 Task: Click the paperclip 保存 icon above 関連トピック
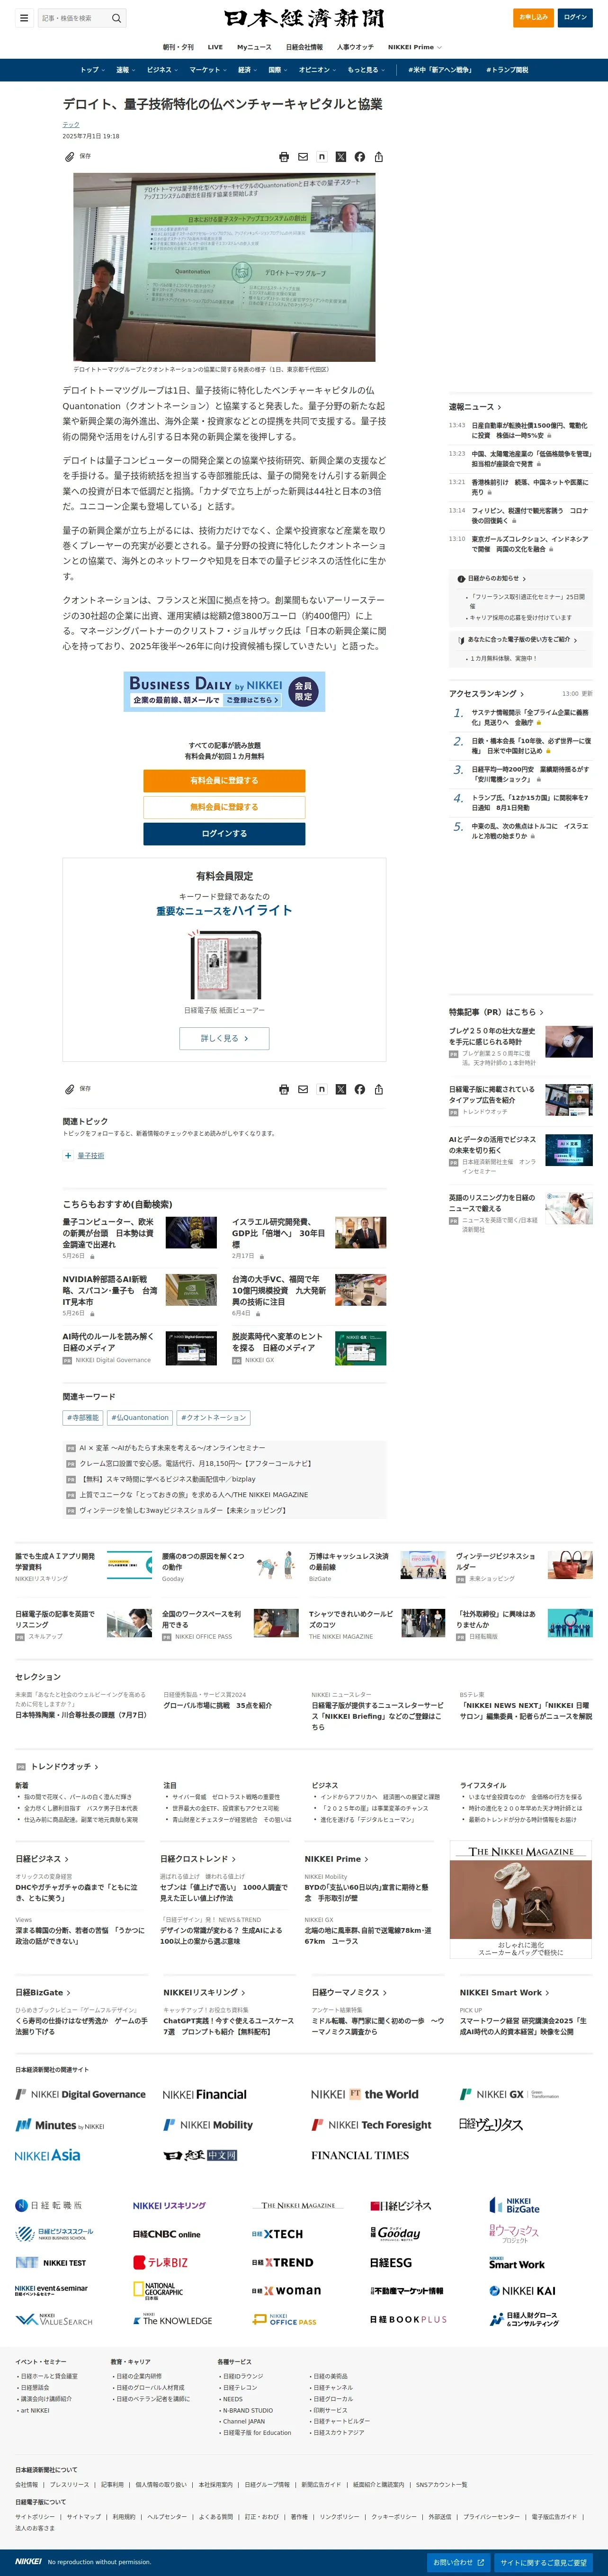69,1089
